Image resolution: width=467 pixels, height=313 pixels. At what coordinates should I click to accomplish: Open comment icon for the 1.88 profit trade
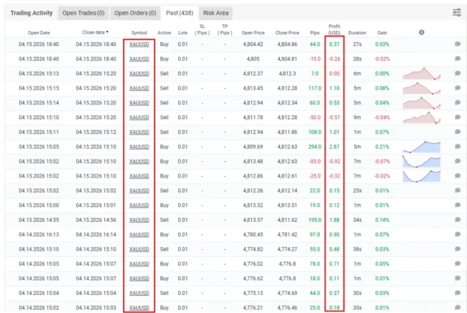pyautogui.click(x=458, y=220)
